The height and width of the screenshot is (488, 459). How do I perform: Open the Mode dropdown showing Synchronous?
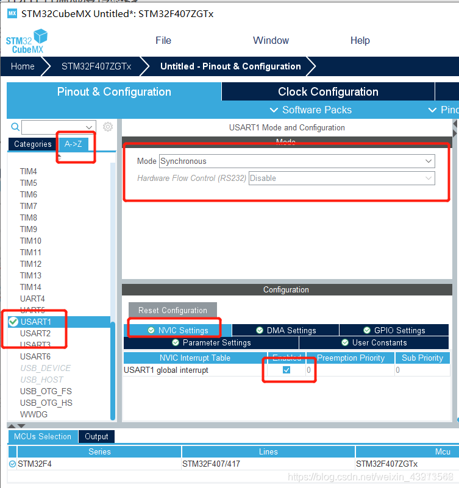click(x=297, y=161)
